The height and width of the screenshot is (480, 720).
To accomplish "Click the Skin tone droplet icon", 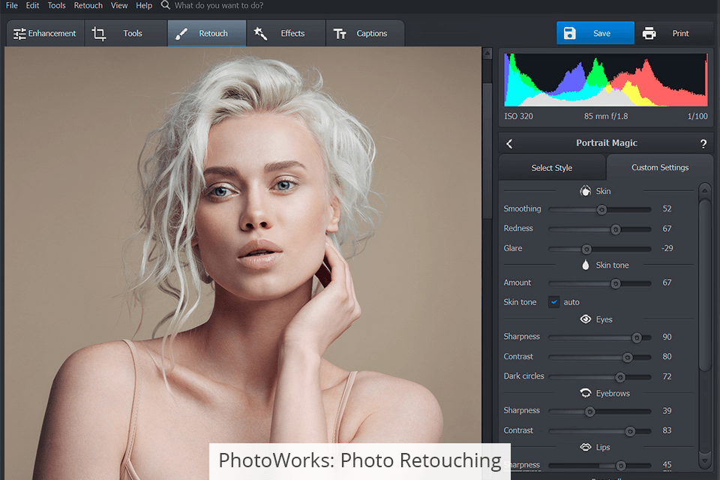I will pos(586,265).
